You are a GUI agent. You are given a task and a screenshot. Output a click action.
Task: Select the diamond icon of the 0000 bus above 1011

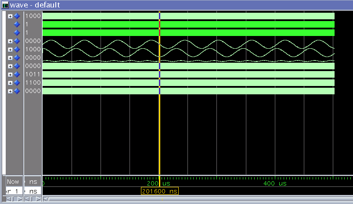17,66
